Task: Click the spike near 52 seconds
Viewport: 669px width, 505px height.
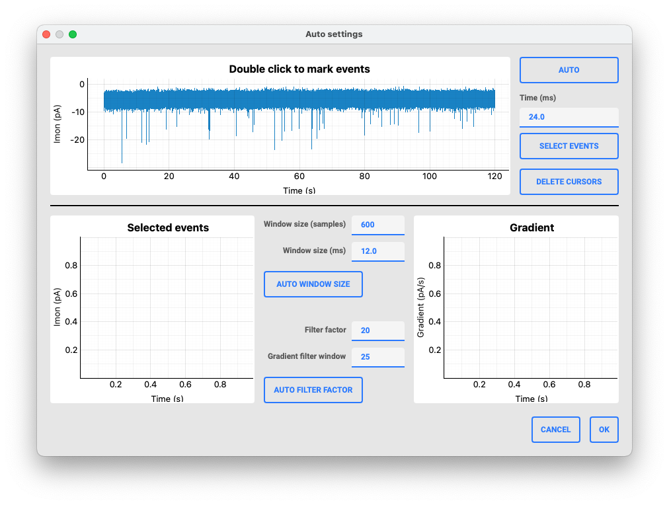Action: (274, 132)
